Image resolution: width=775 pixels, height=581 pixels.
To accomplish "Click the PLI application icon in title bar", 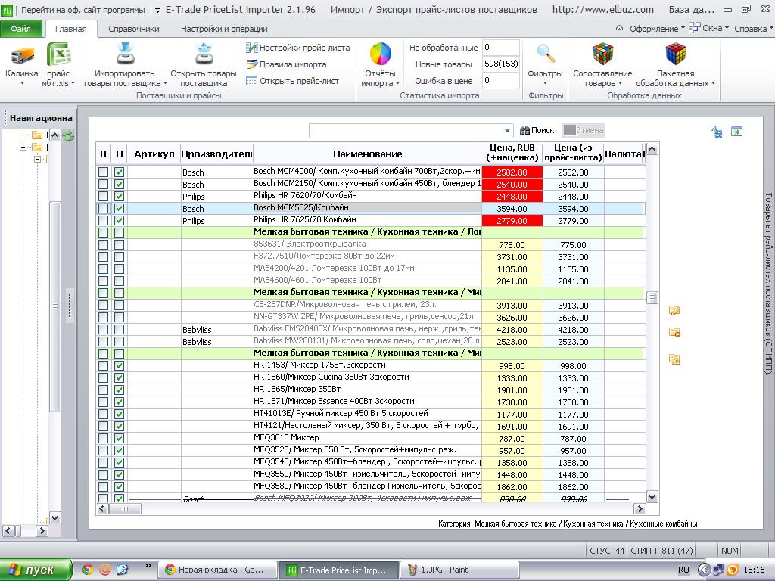I will pos(6,9).
